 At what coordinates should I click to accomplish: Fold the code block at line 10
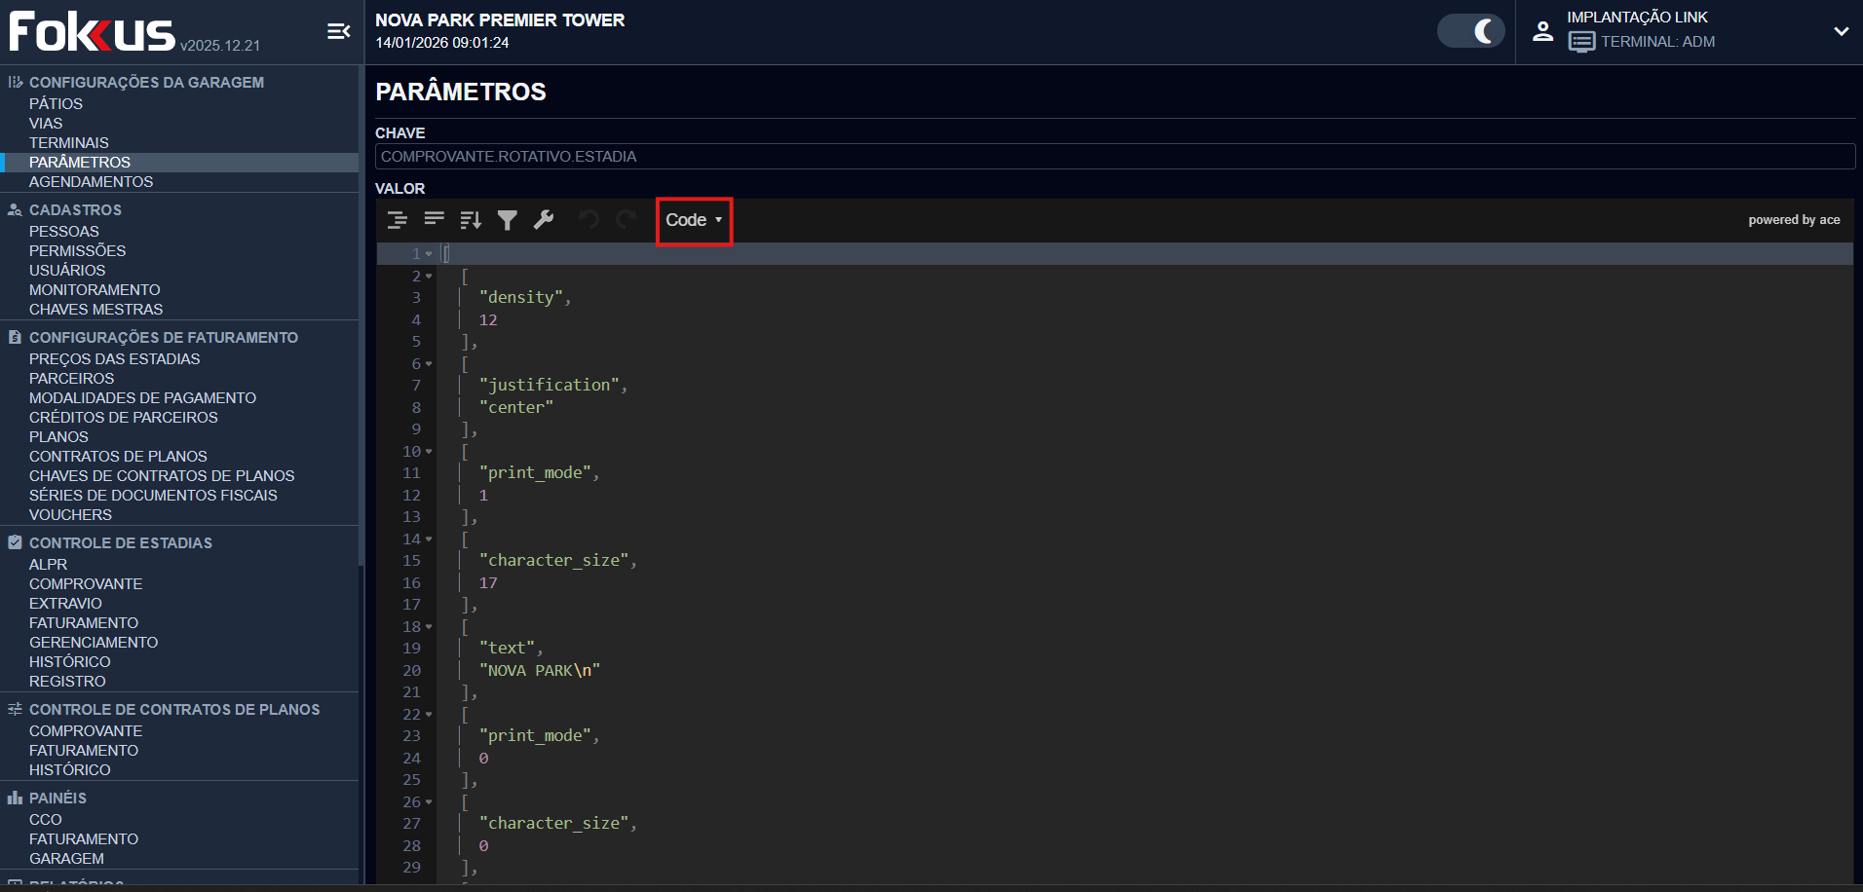tap(429, 452)
